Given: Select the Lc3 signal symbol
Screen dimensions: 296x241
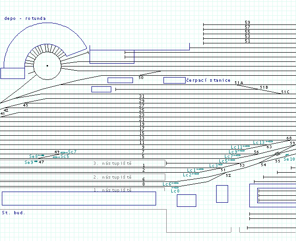Looking at the screenshot, I should (220, 165).
